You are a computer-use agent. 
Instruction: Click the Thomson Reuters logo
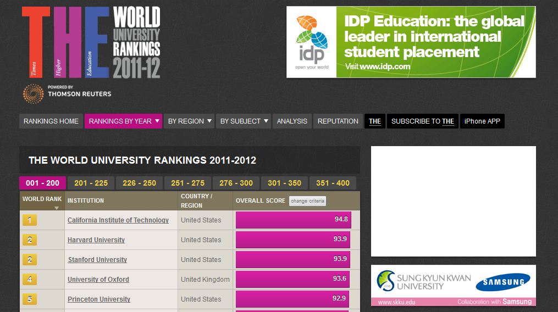[67, 93]
